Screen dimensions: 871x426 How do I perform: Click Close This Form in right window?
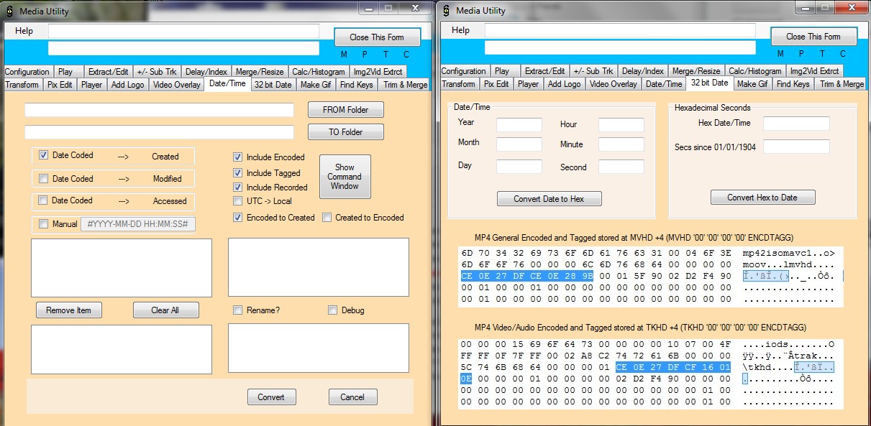tap(813, 37)
